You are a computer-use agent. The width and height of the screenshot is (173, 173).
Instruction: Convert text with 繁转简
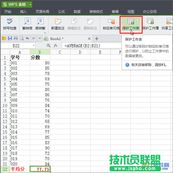click(27, 24)
